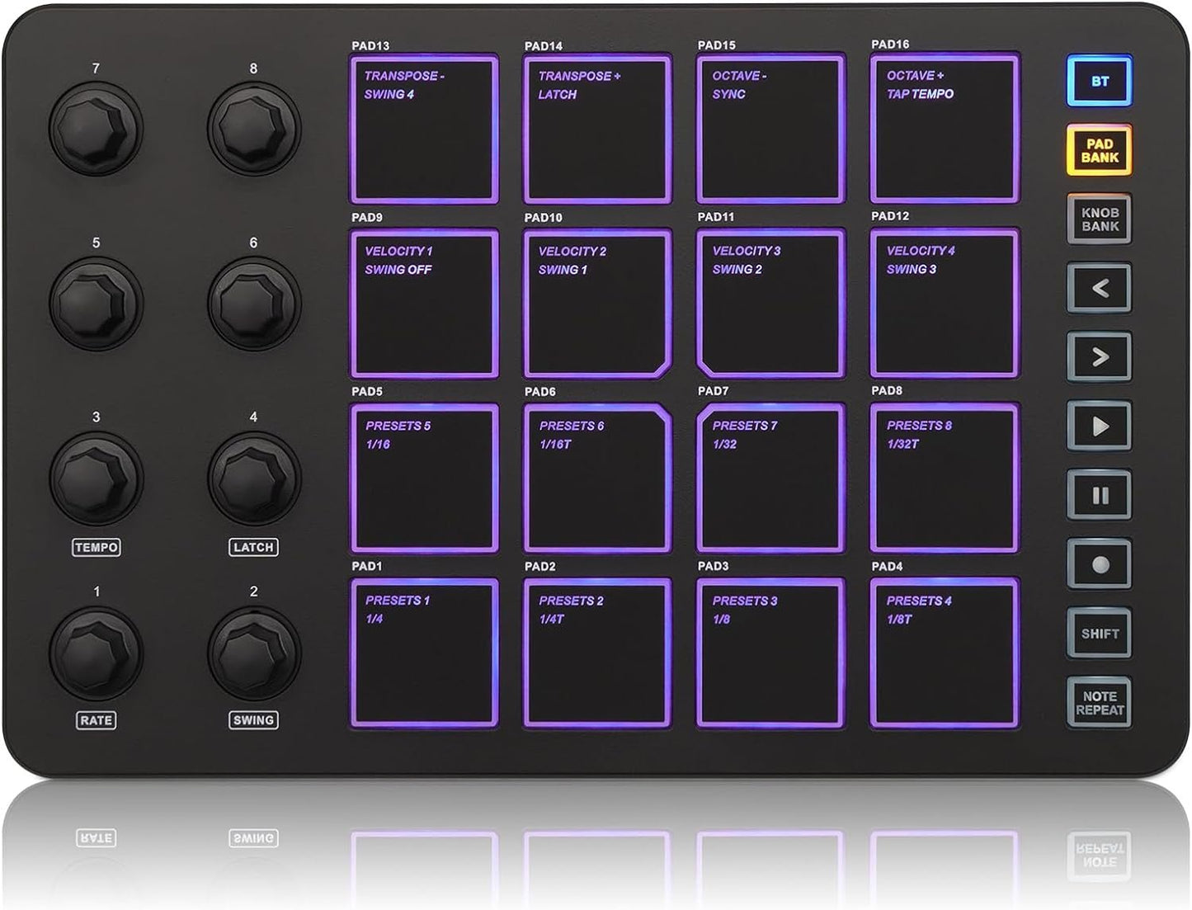Select VELOCITY 1 on PAD9
This screenshot has width=1192, height=910.
[x=425, y=304]
